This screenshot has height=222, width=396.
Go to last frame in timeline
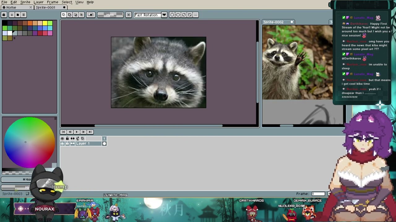pos(90,132)
